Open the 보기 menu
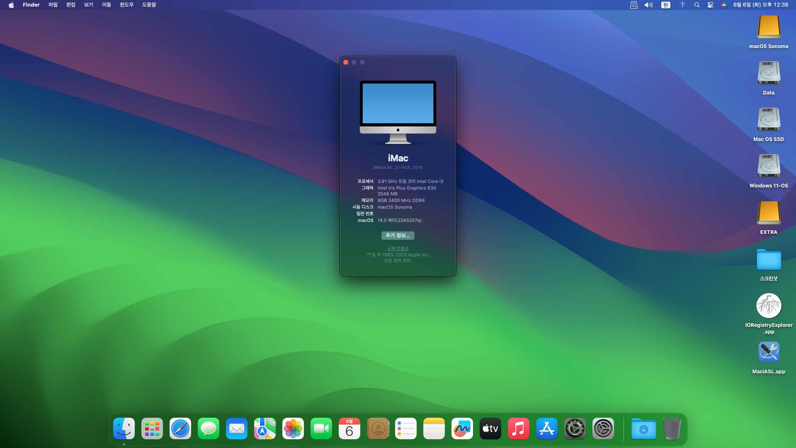Viewport: 796px width, 448px height. (x=89, y=5)
